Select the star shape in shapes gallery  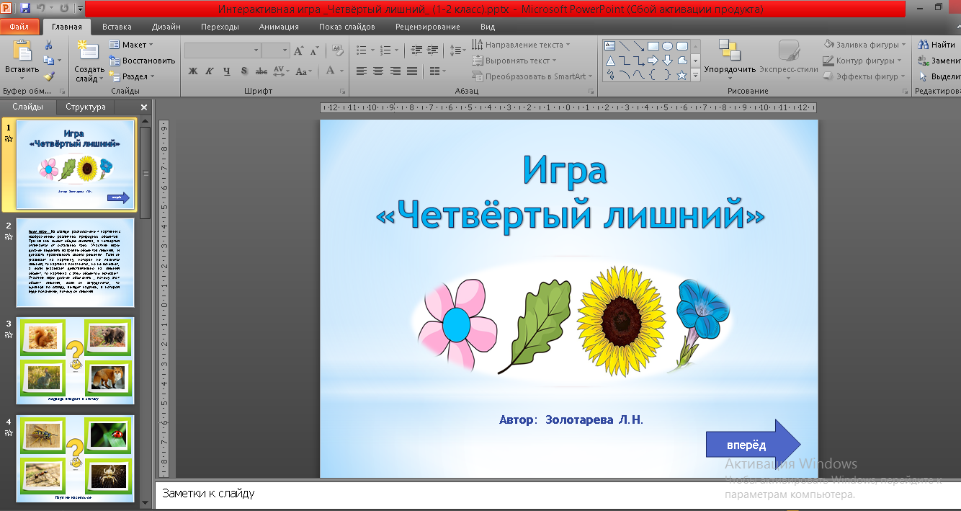681,75
